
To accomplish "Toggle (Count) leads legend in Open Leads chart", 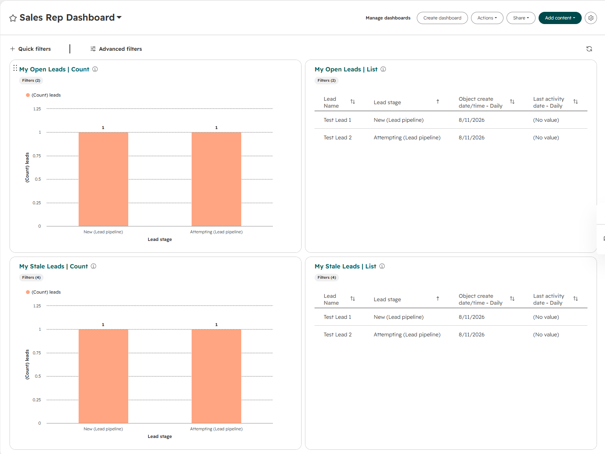I will pos(43,95).
